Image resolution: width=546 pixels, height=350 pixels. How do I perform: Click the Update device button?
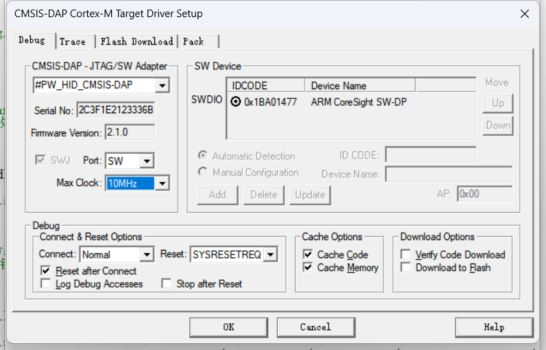[x=310, y=195]
